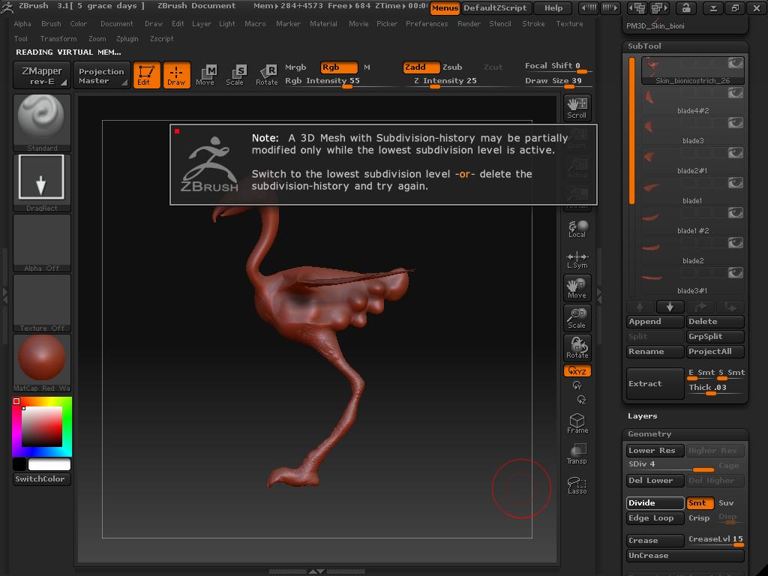The width and height of the screenshot is (768, 576).
Task: Select the Draw tool icon
Action: [x=176, y=74]
